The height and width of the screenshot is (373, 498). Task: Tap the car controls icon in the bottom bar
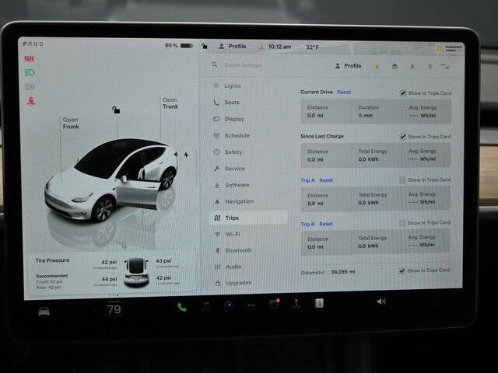[44, 312]
